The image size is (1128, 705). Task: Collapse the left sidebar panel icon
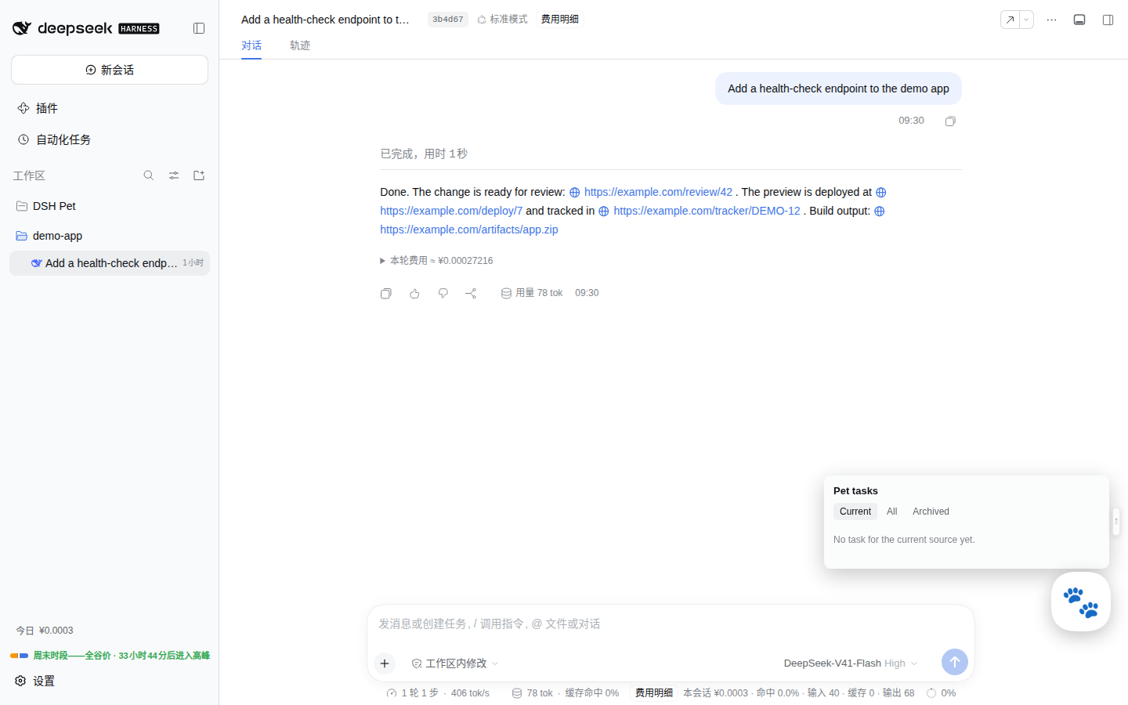199,28
